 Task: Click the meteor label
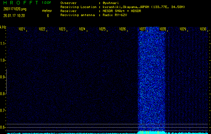(47, 11)
